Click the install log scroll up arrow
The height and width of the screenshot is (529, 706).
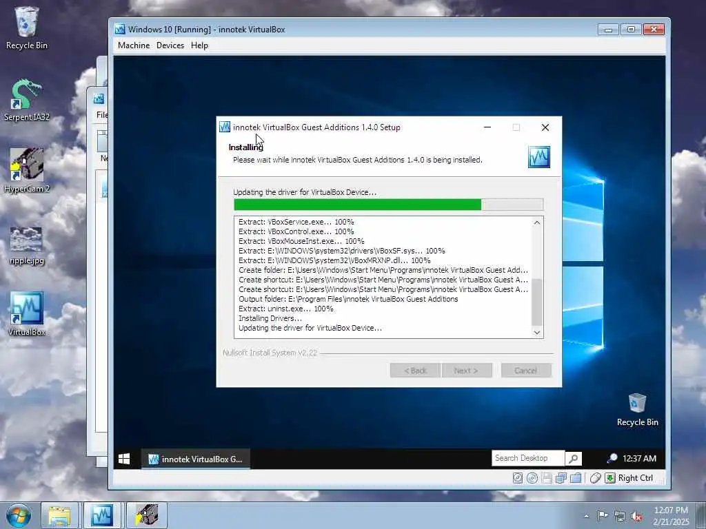click(536, 222)
